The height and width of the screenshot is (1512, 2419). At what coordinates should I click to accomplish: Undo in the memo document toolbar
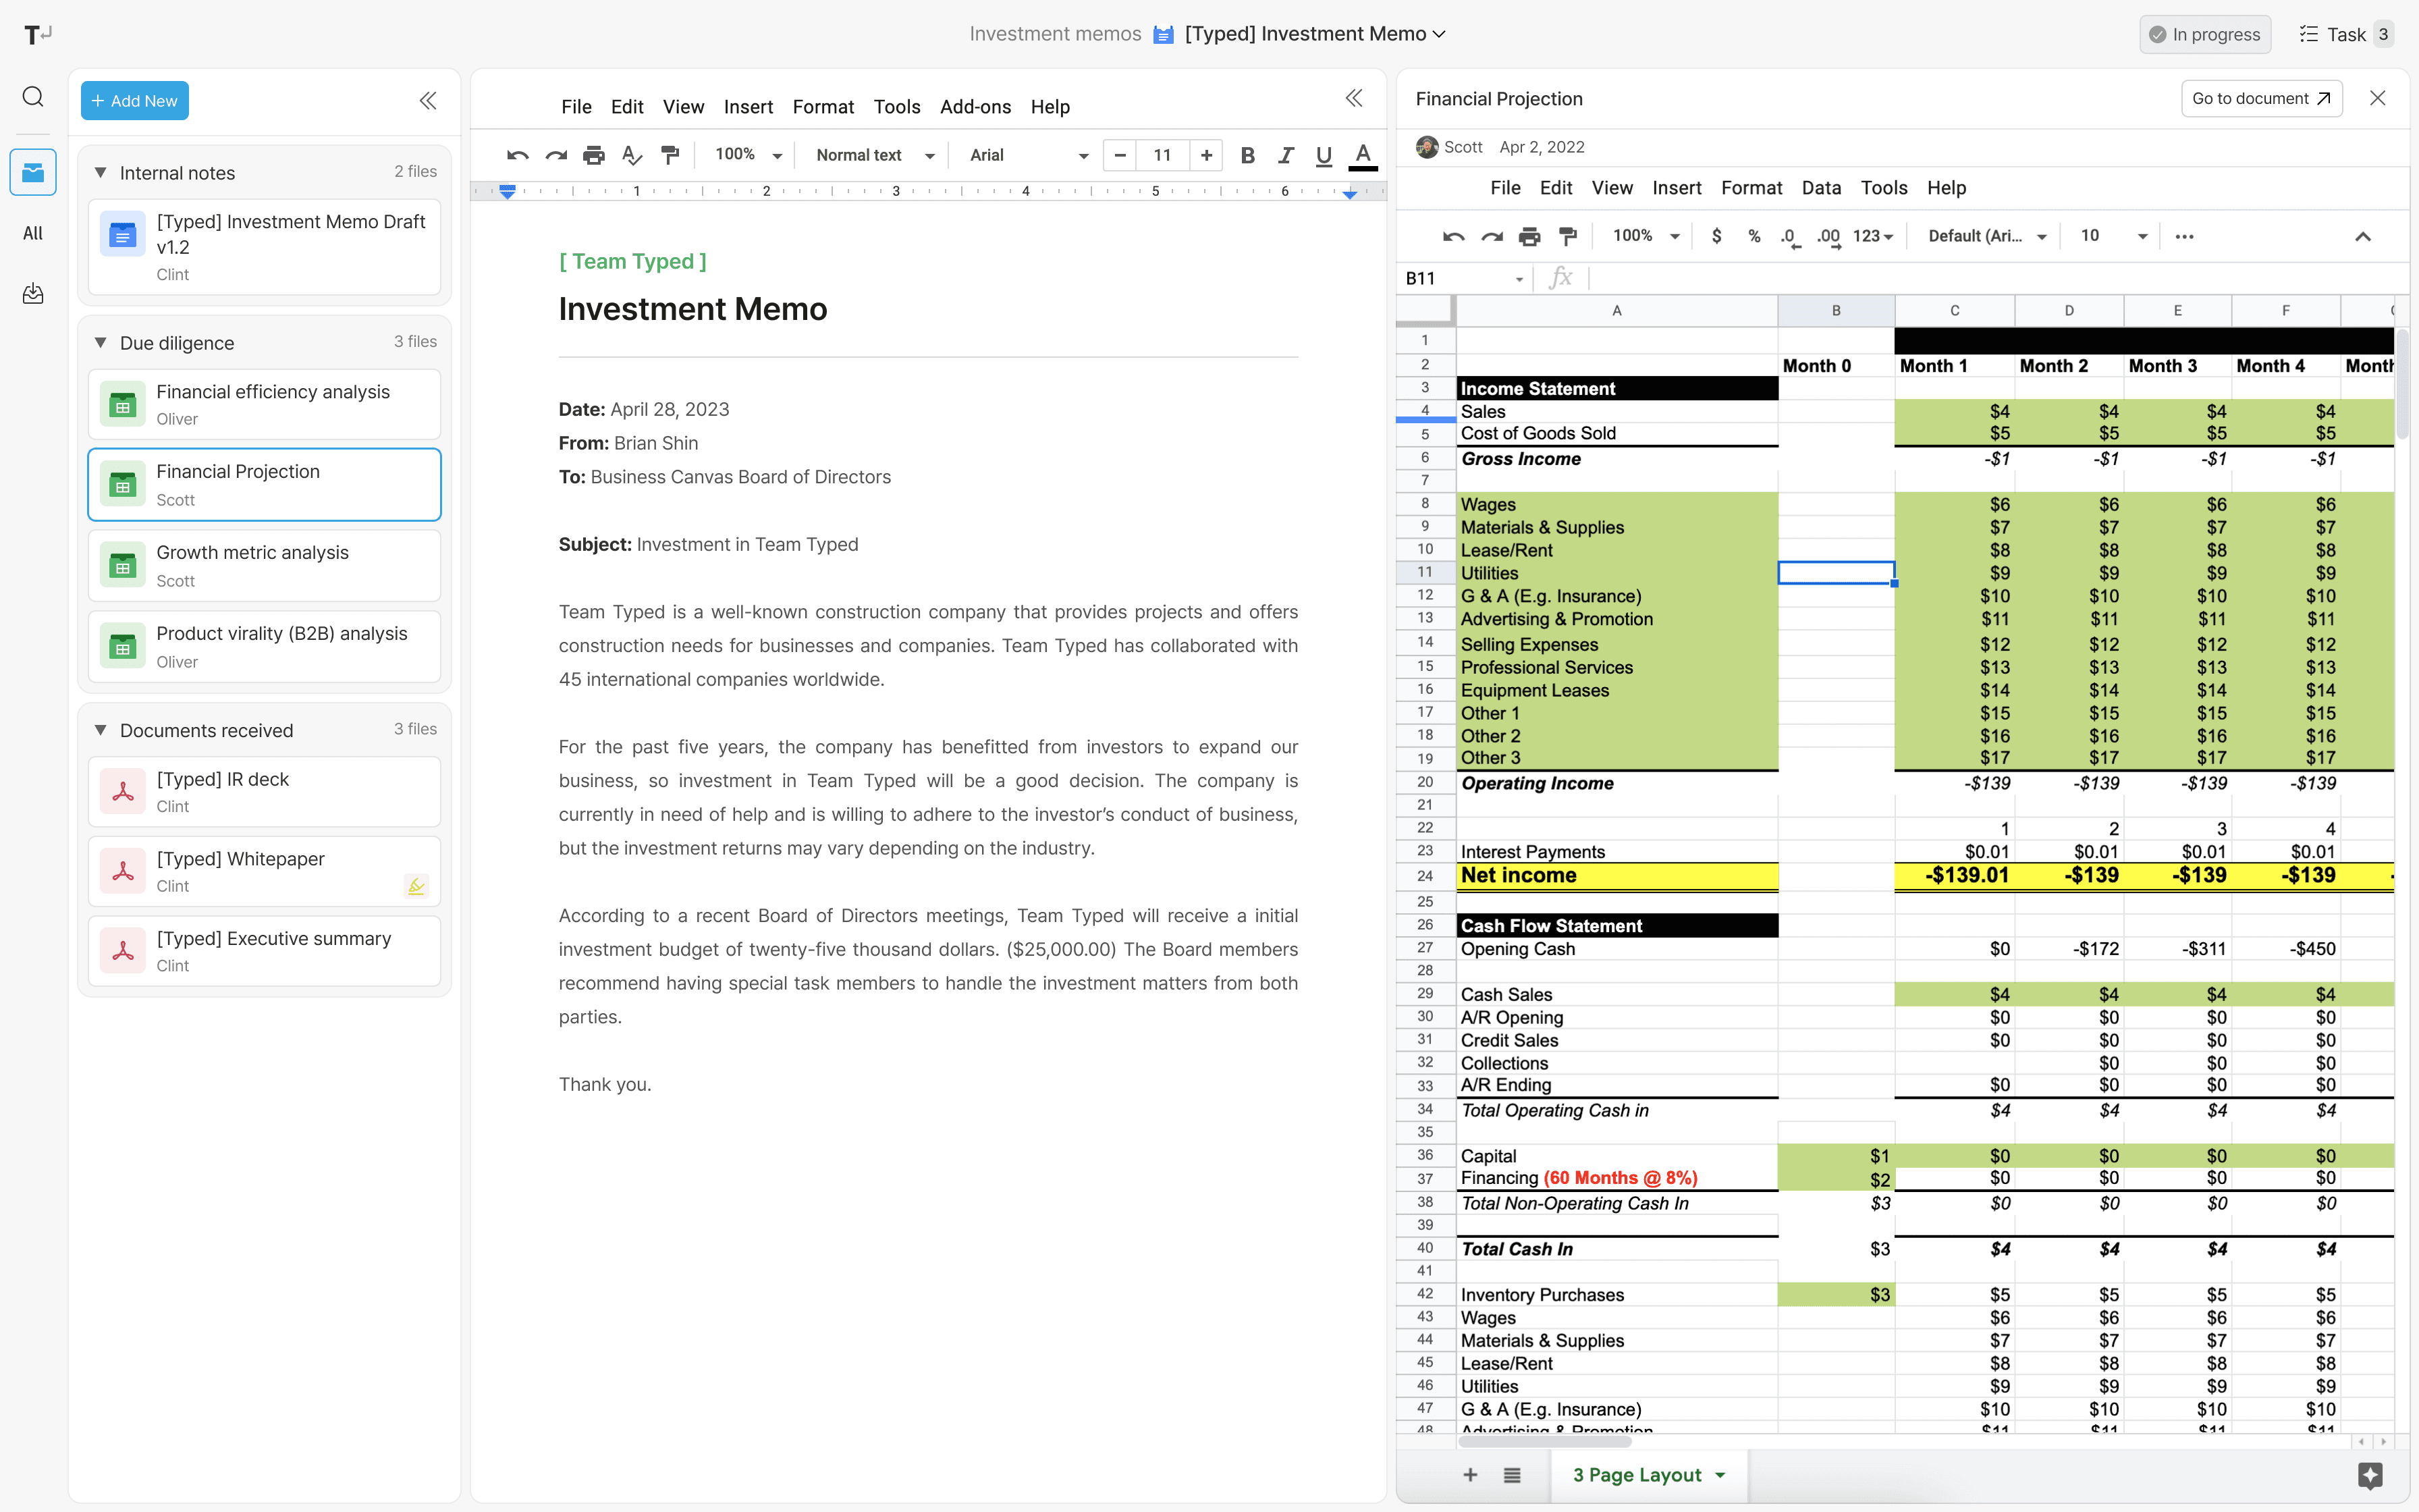(x=518, y=155)
